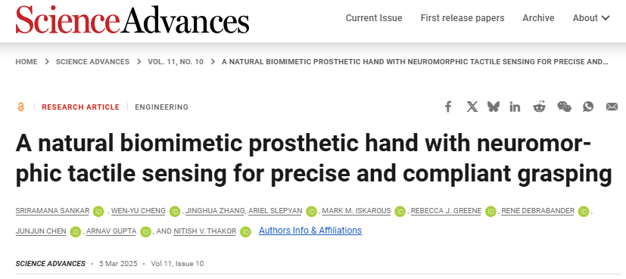Viewport: 626px width, 279px height.
Task: Share article on Reddit
Action: (540, 107)
